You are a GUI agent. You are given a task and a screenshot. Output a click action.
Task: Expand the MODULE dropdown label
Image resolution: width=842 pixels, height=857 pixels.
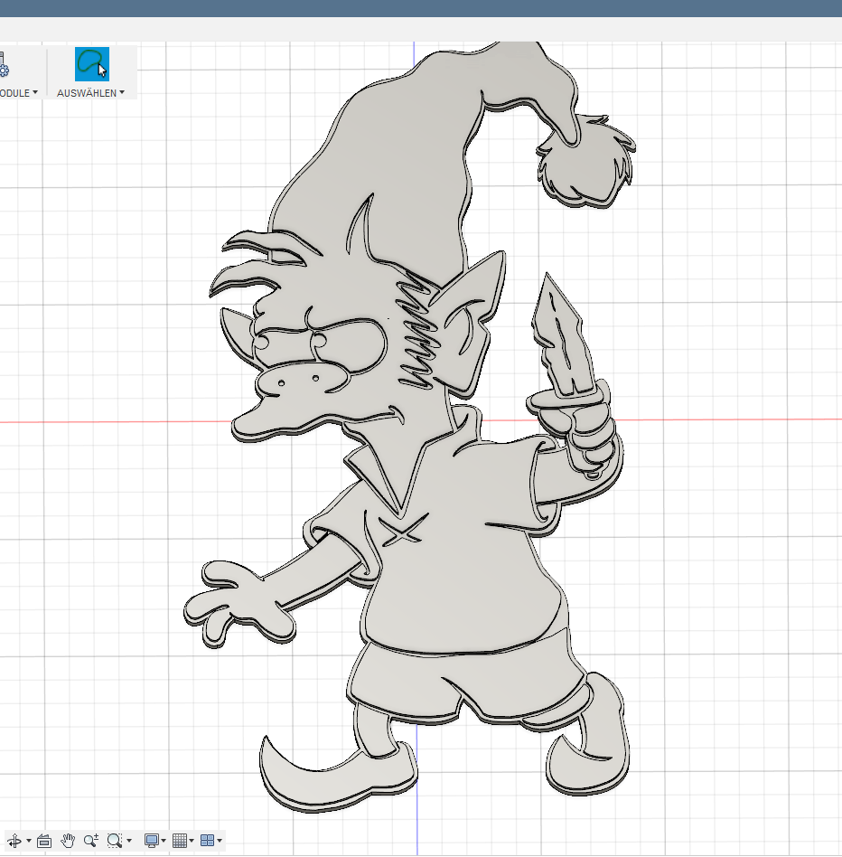[x=19, y=93]
